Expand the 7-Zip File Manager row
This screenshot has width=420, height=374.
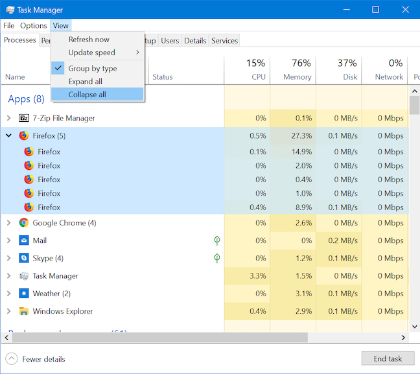tap(8, 118)
